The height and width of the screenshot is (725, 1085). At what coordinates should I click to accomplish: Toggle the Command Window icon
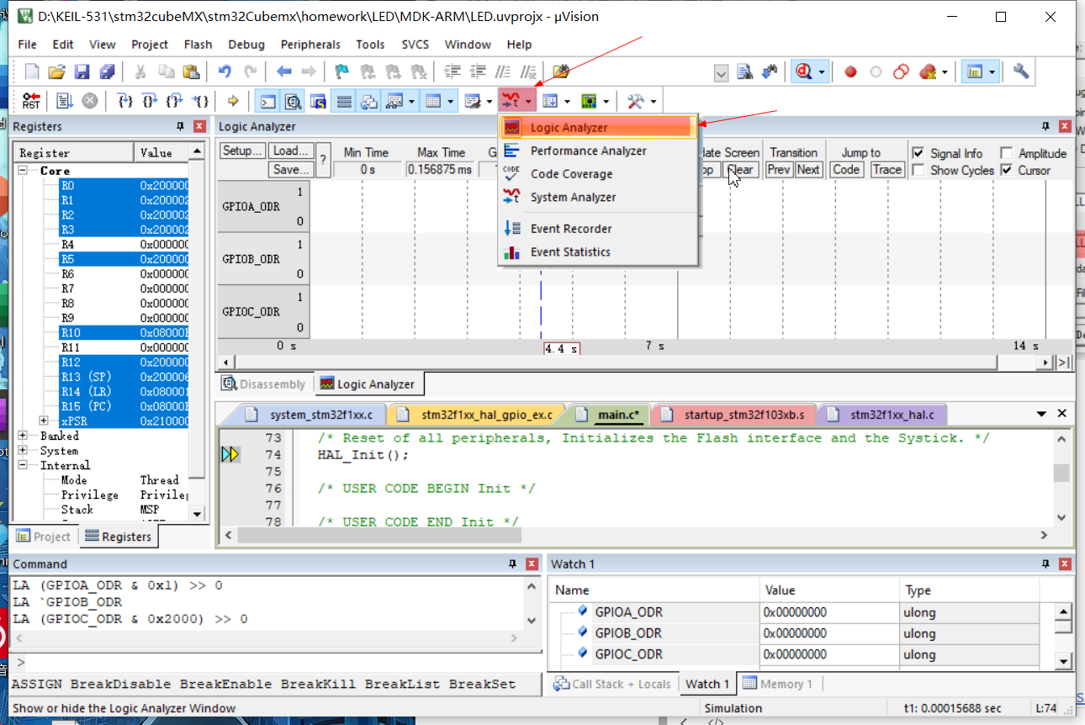tap(267, 102)
